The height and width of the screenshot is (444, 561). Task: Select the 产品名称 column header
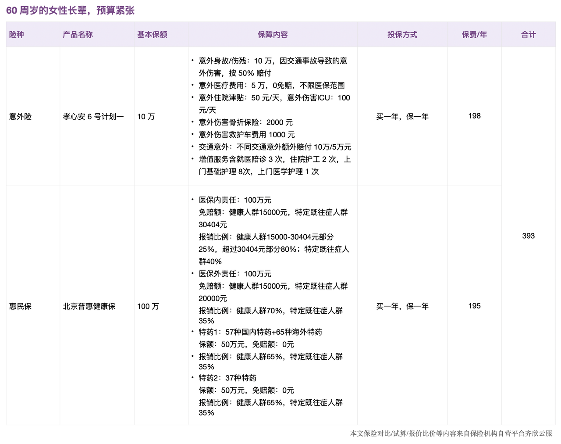[78, 35]
